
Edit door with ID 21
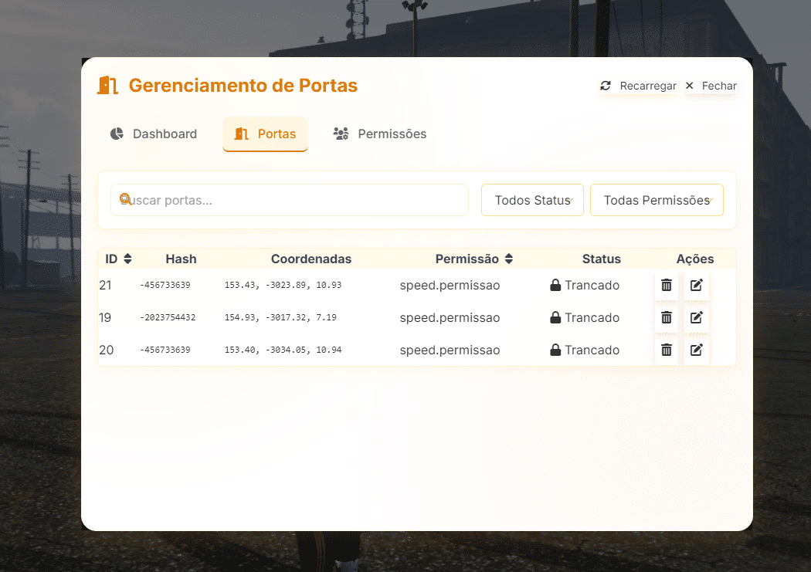click(x=696, y=286)
